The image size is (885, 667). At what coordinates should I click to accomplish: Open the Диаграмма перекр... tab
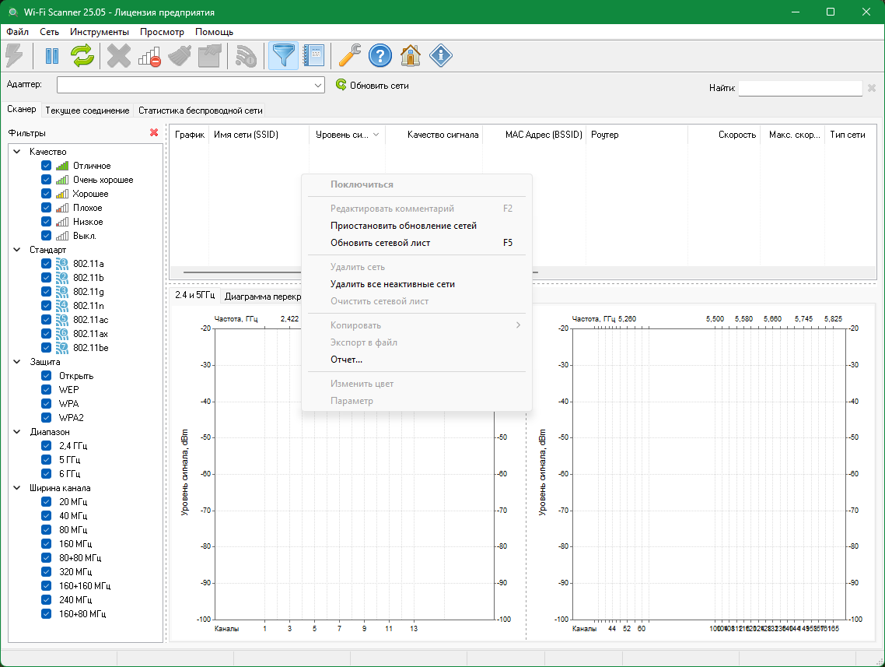click(x=262, y=297)
